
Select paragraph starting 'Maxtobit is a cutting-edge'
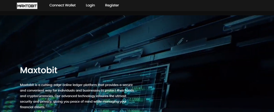[77, 96]
